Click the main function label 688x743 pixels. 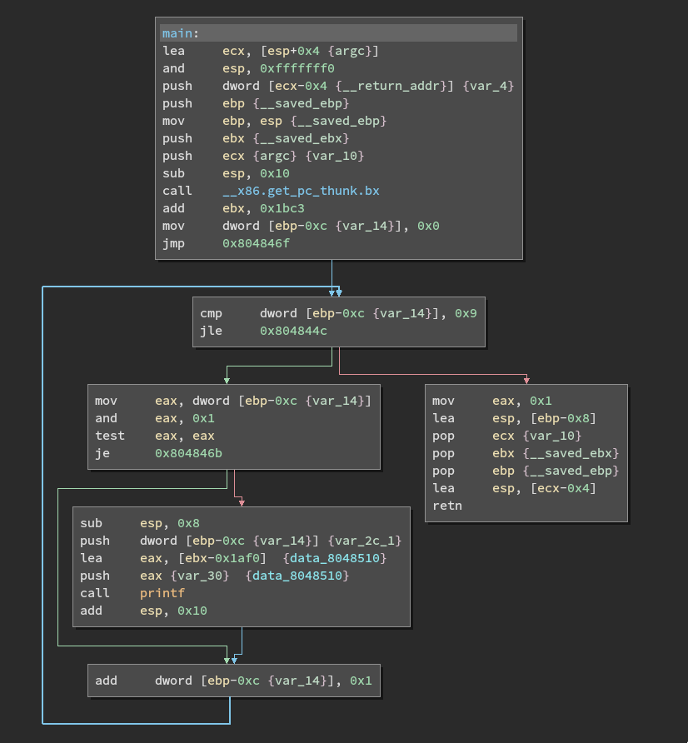tap(178, 33)
